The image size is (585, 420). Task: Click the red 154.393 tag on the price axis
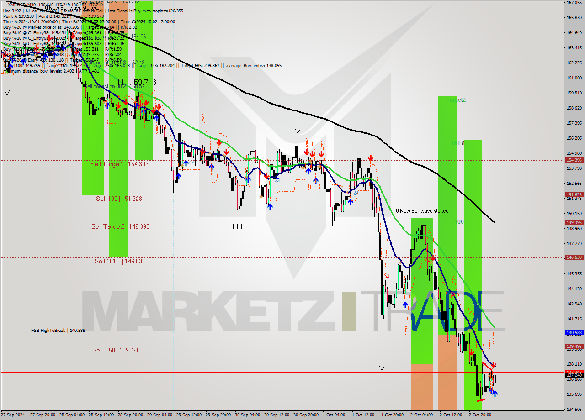pyautogui.click(x=574, y=160)
